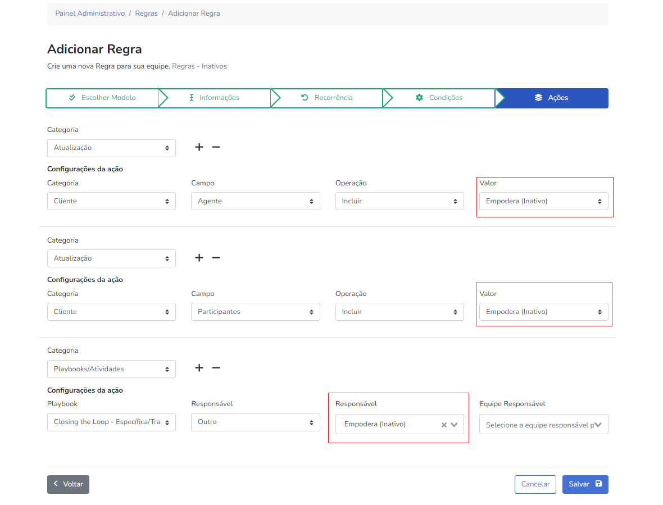Click the minus icon beside first Atualização category
Viewport: 663px width, 505px height.
pos(216,147)
